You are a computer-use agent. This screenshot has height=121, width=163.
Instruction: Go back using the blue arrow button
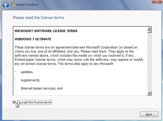[x=5, y=5]
